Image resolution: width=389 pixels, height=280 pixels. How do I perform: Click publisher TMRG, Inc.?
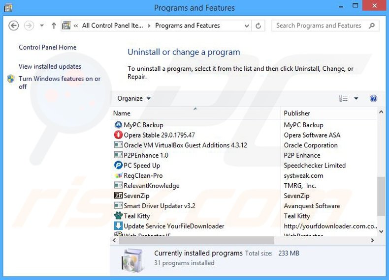click(x=300, y=186)
